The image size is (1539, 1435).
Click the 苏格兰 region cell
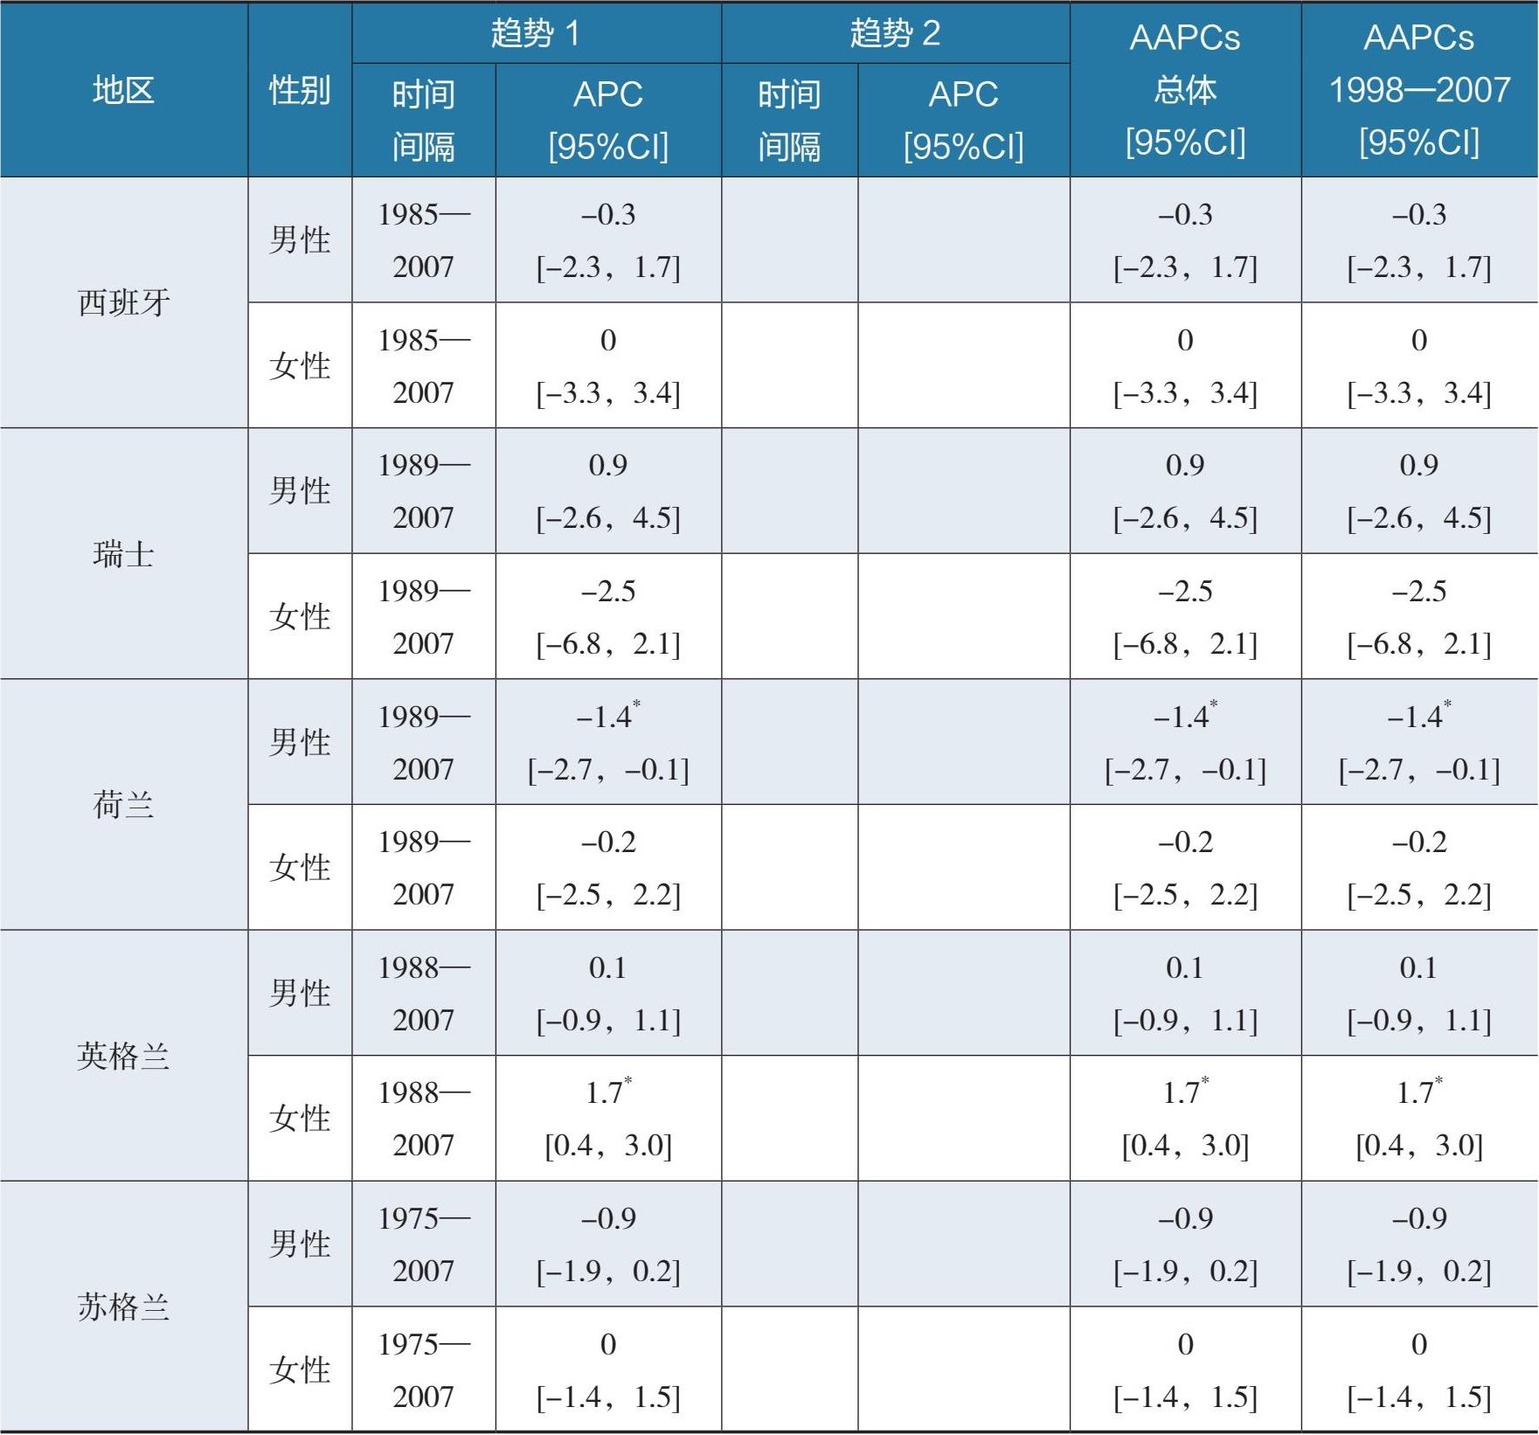(124, 1307)
